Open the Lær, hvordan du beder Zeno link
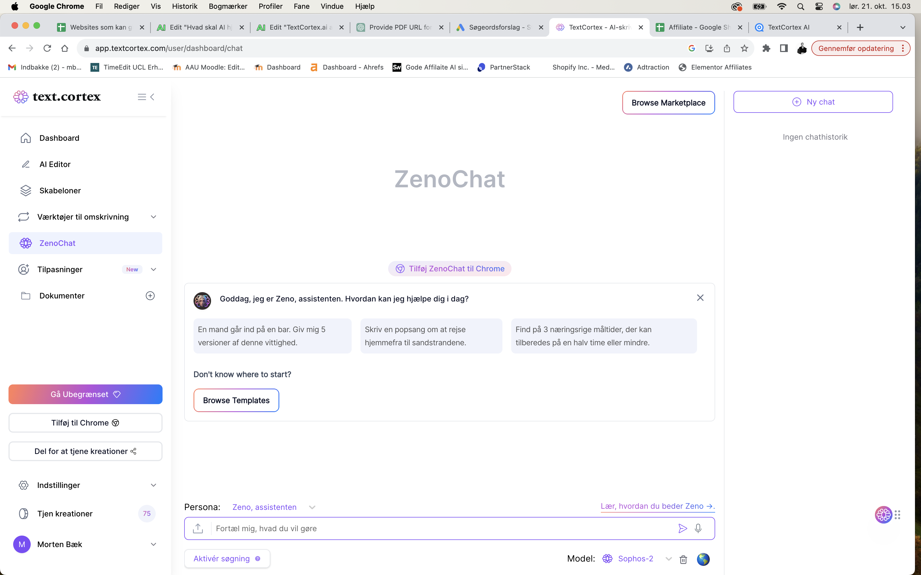 [x=658, y=506]
